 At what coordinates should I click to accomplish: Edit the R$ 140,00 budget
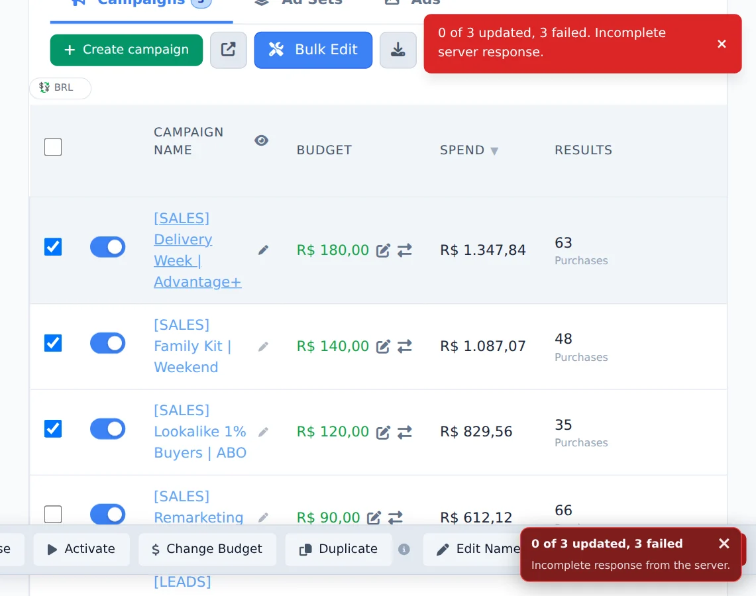tap(383, 346)
